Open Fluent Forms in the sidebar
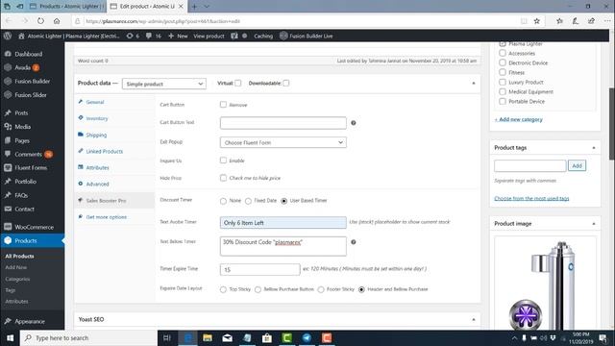Viewport: 615px width, 346px height. click(31, 168)
